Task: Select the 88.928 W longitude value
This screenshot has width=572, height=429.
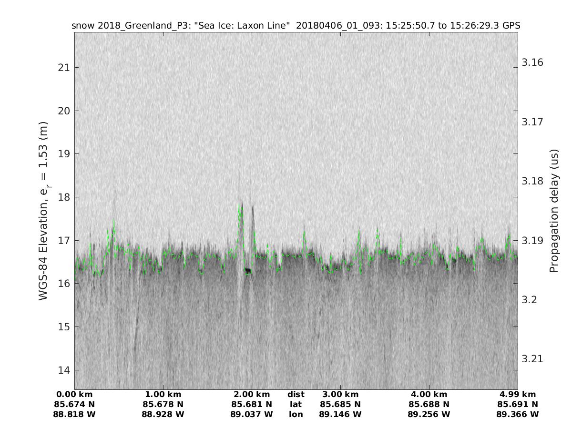Action: click(x=163, y=414)
